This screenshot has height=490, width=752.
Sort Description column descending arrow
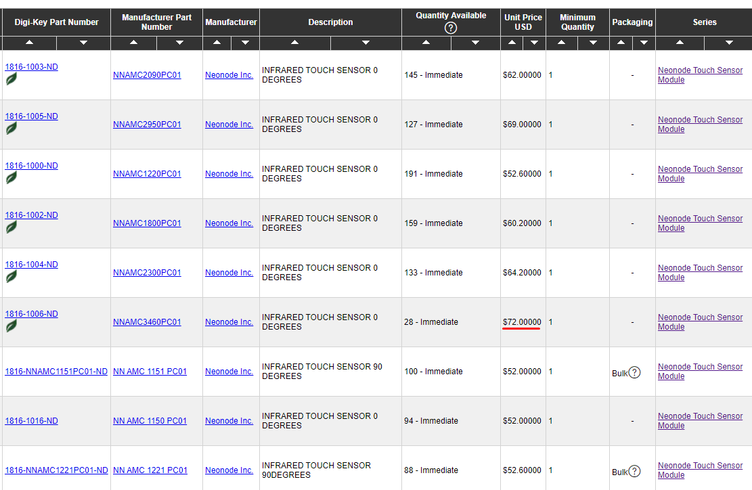(x=366, y=43)
